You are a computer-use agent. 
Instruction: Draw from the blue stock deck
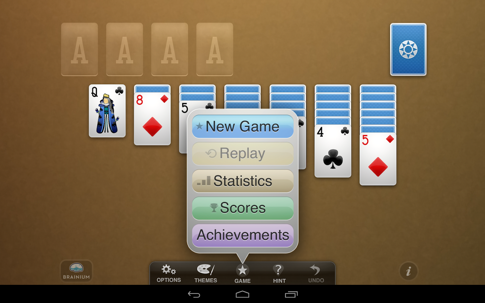tap(408, 49)
